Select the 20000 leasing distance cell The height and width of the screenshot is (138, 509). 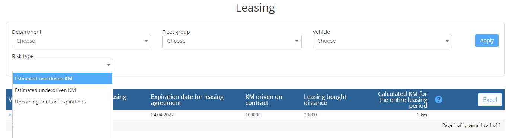(x=310, y=115)
